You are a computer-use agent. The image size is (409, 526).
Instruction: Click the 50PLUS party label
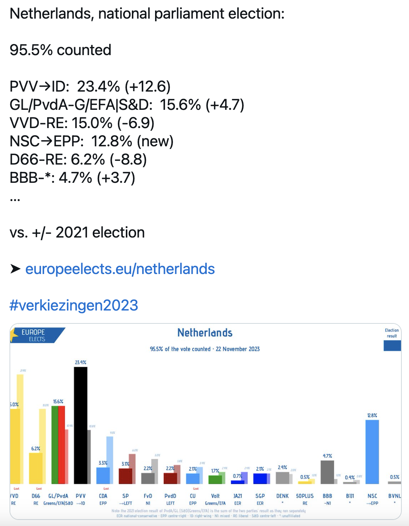305,496
